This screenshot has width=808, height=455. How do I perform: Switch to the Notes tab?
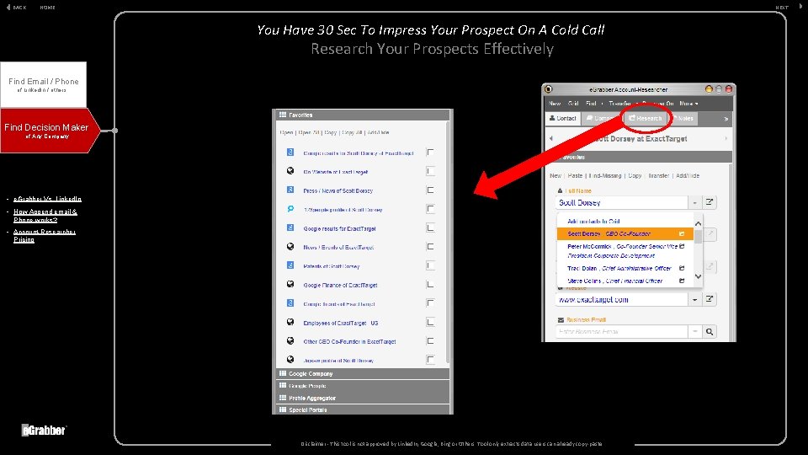(x=683, y=119)
